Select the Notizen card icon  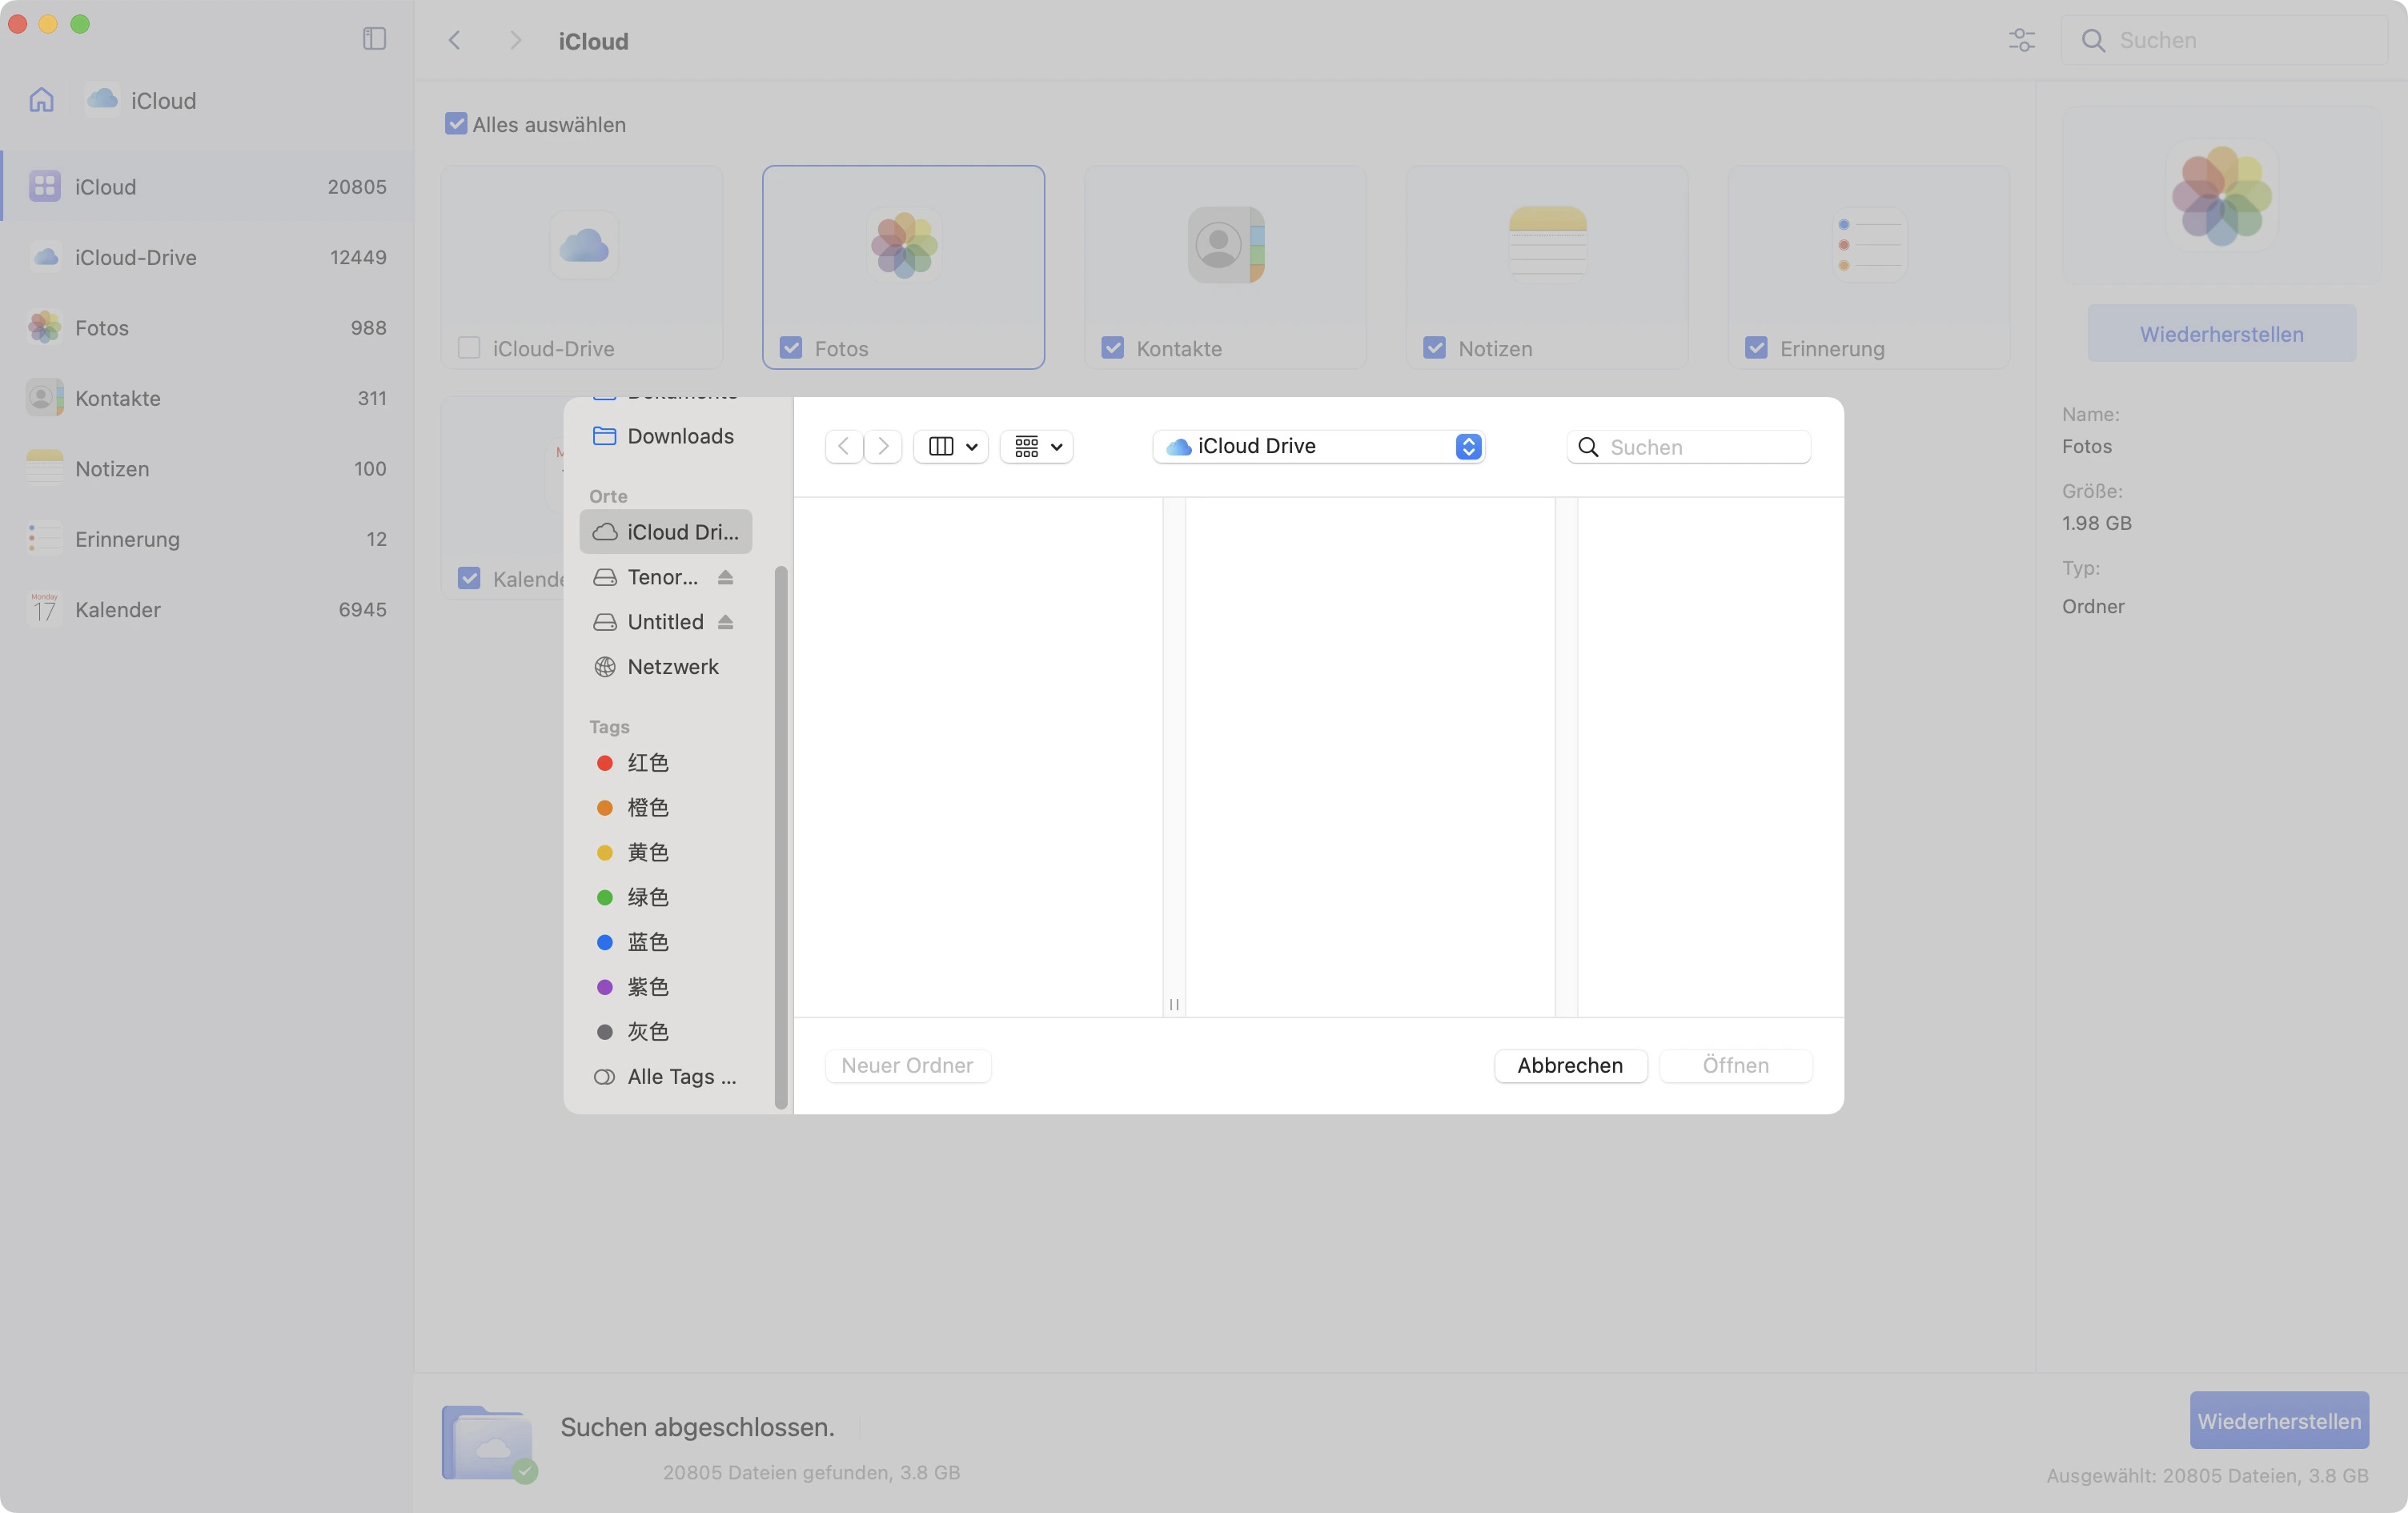(x=1548, y=245)
